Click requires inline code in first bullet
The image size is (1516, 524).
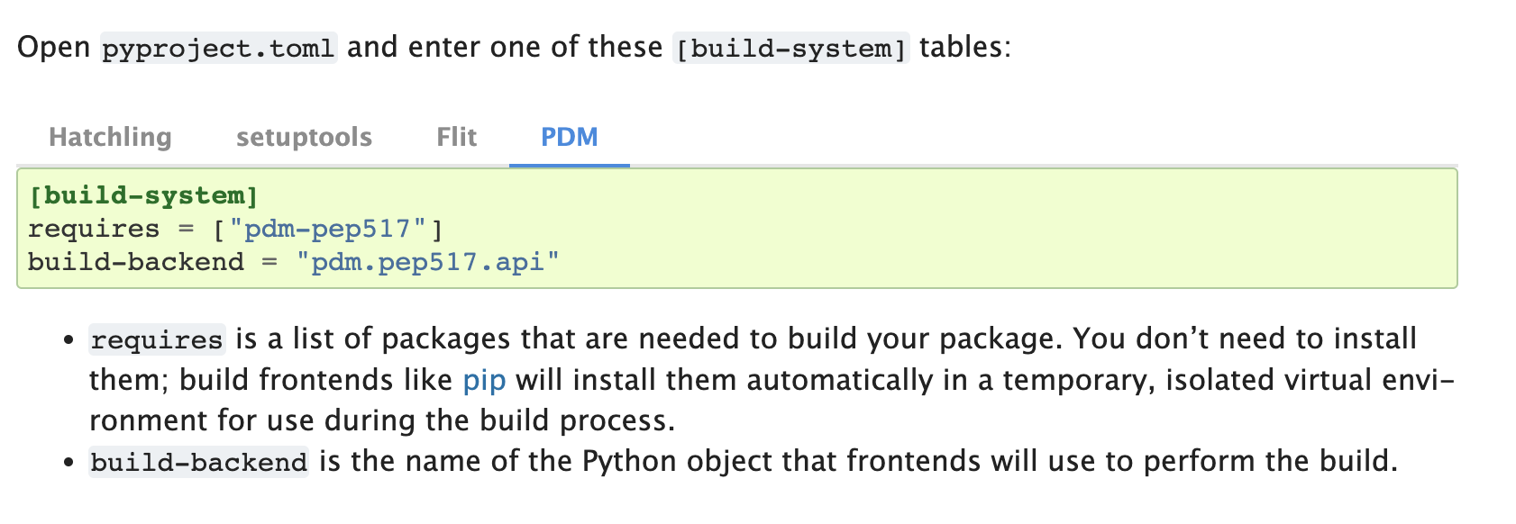157,339
